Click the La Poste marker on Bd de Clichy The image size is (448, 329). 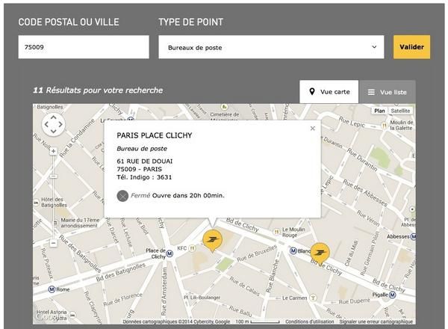click(x=320, y=252)
